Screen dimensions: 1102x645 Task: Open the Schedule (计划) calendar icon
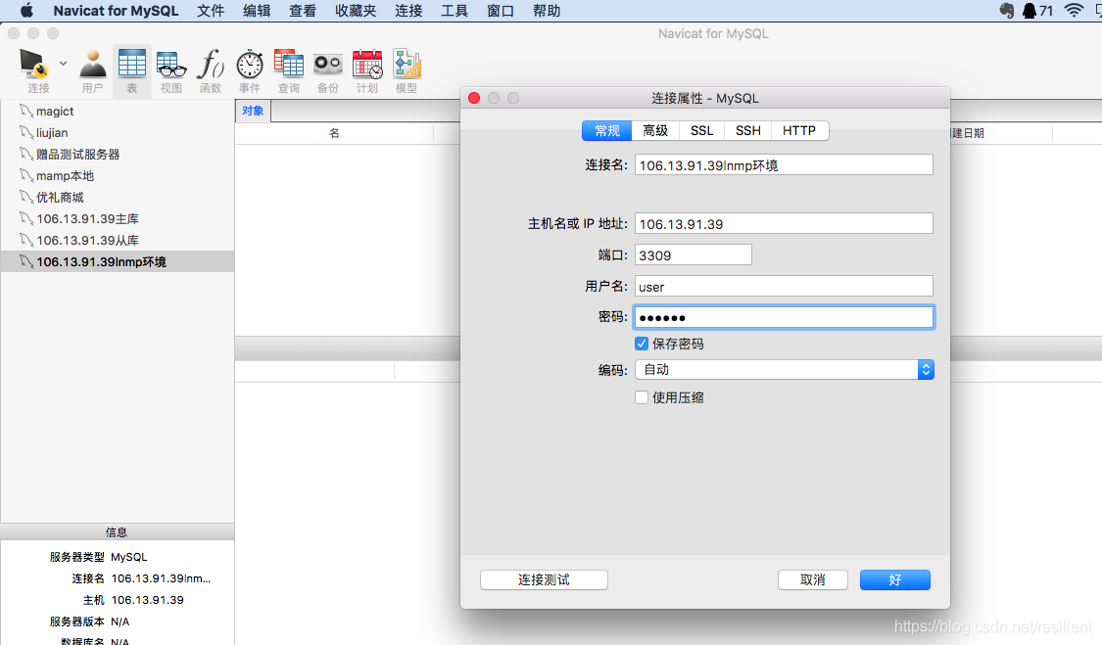point(367,65)
